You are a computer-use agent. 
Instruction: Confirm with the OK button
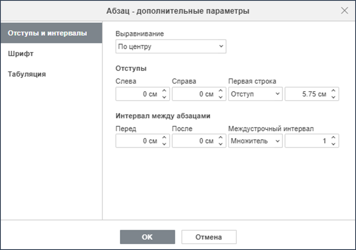click(148, 237)
